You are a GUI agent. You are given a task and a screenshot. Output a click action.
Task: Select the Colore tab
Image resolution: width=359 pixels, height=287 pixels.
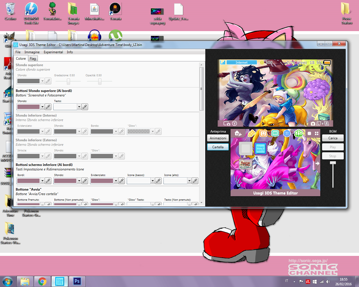(x=21, y=59)
